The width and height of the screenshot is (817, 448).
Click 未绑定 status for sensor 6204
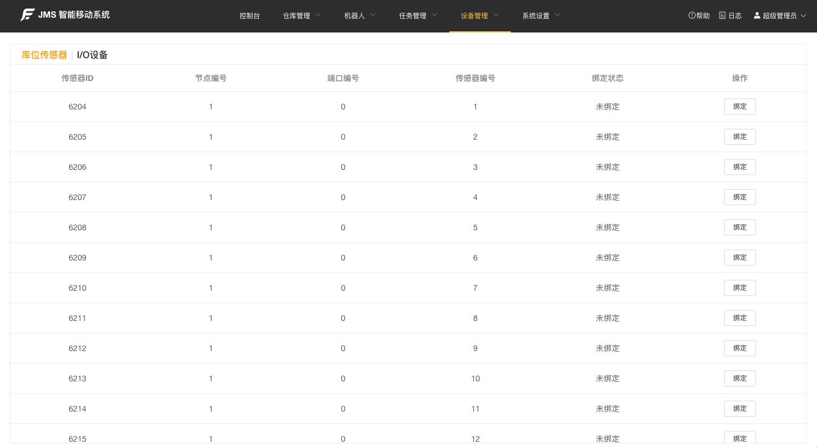pyautogui.click(x=608, y=107)
